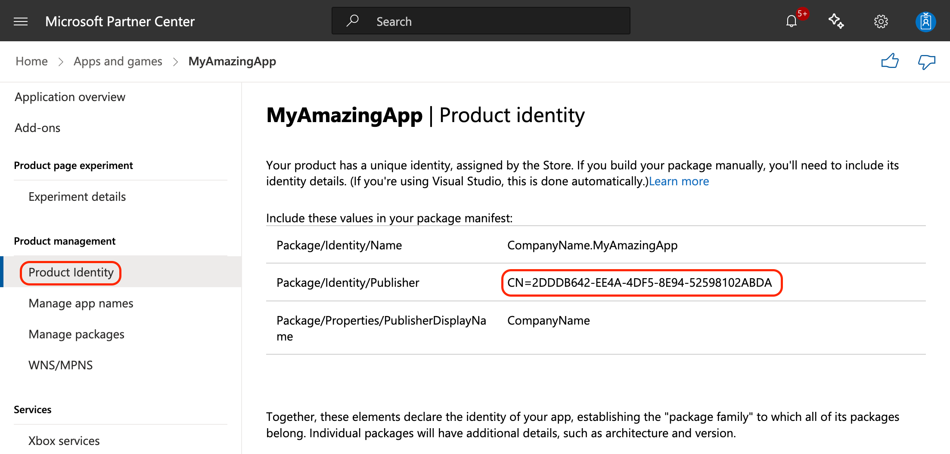Image resolution: width=950 pixels, height=454 pixels.
Task: Open Xbox services in sidebar
Action: (64, 441)
